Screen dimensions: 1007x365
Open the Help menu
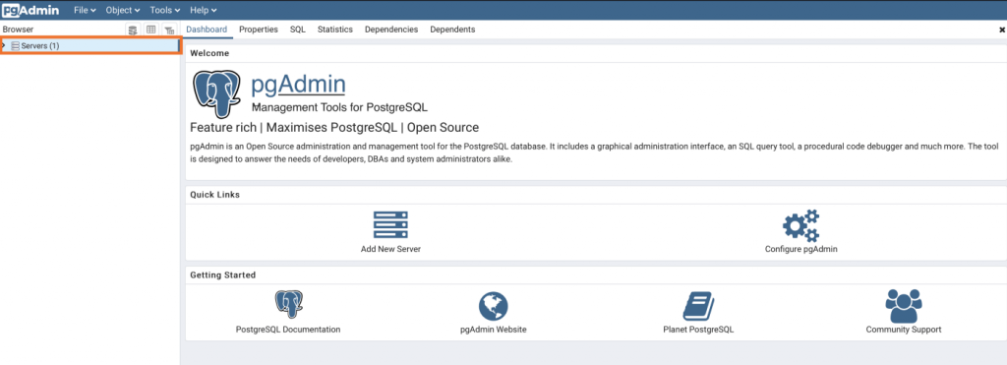coord(203,10)
